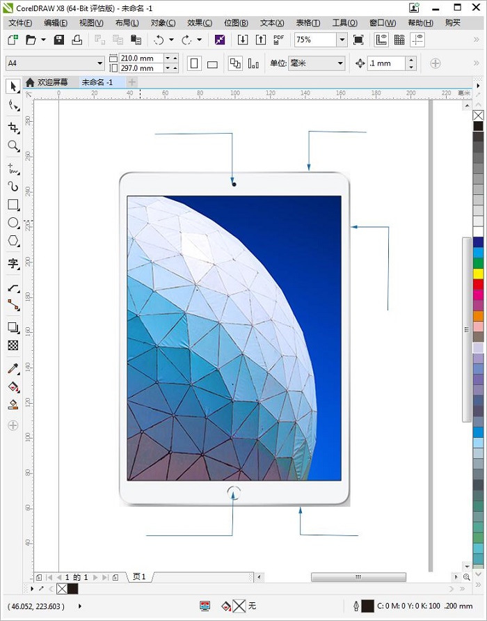
Task: Select the Transparency checkerboard tool
Action: click(x=13, y=345)
